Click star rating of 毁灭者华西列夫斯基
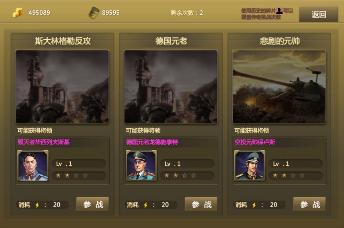Screen dimensions: 344x228 point(72,176)
